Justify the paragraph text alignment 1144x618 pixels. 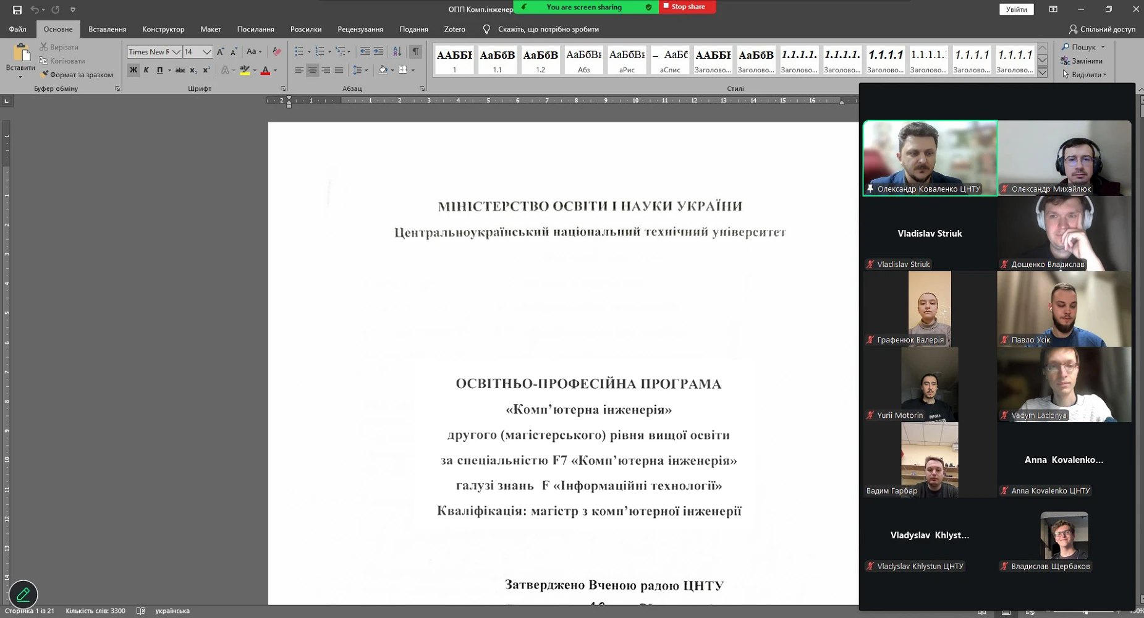tap(339, 70)
